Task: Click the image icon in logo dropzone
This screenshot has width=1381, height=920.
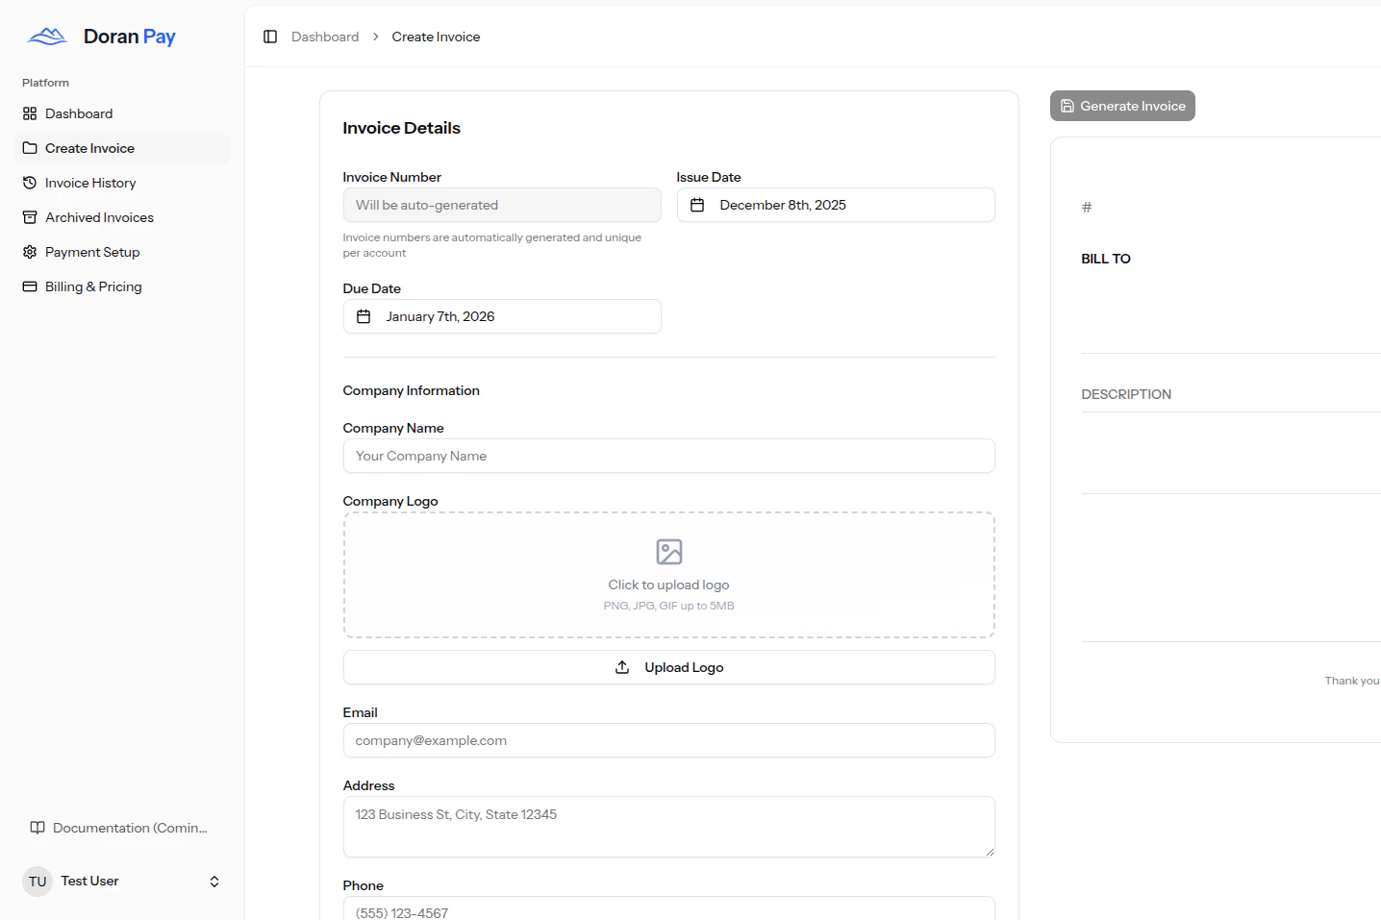Action: tap(668, 552)
